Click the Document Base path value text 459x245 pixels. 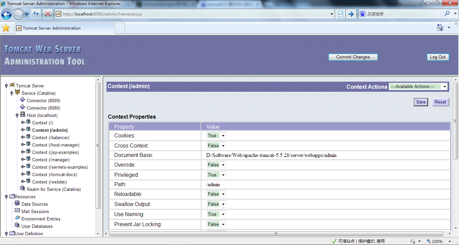point(271,155)
